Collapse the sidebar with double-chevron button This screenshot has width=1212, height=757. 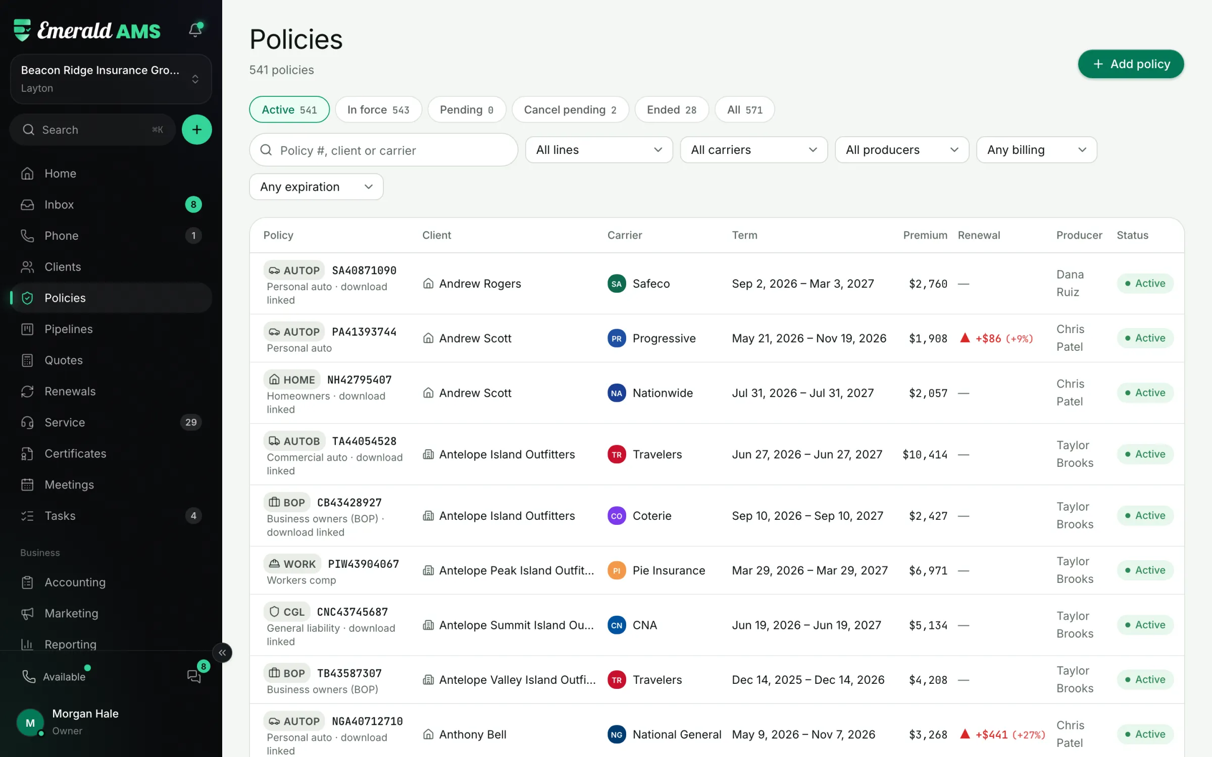pyautogui.click(x=222, y=653)
